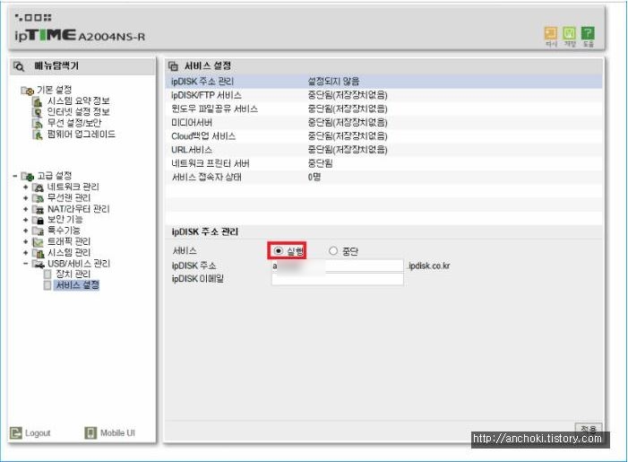Click the .ipdisk.co.kr domain suffix text
This screenshot has width=628, height=462.
428,266
